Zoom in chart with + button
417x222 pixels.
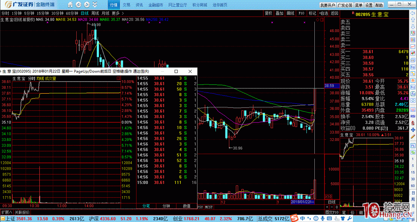point(327,207)
